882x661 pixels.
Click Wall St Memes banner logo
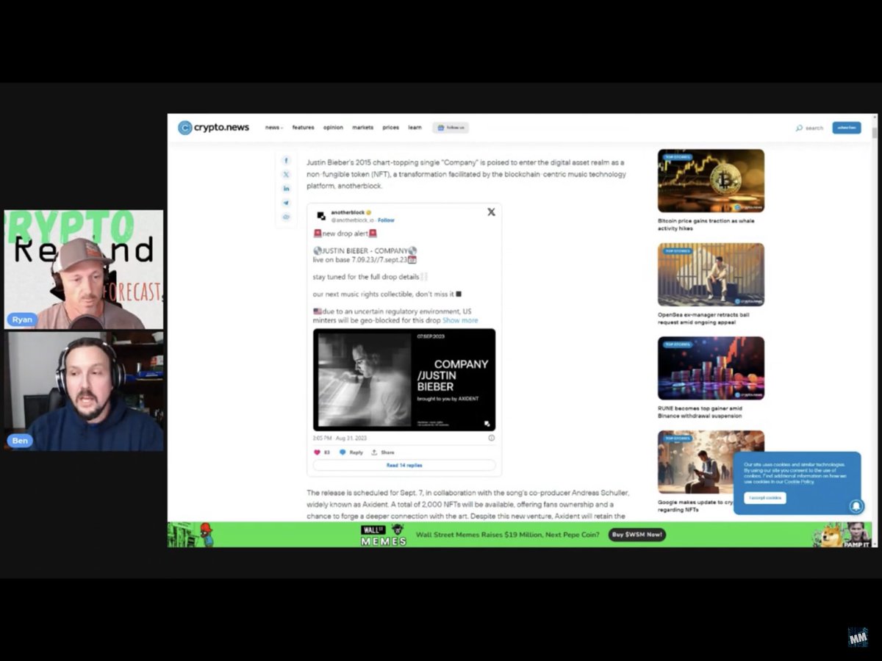click(x=383, y=535)
